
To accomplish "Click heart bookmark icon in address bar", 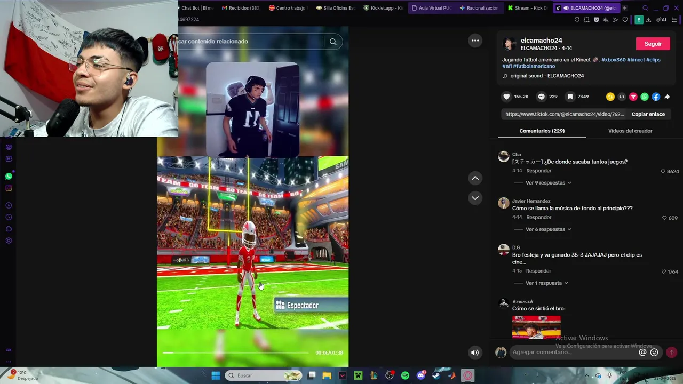I will click(625, 20).
